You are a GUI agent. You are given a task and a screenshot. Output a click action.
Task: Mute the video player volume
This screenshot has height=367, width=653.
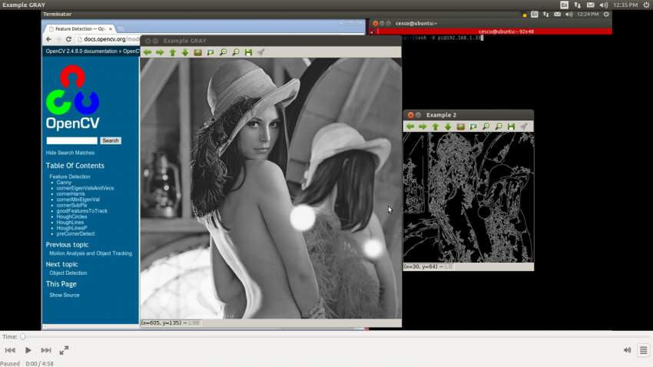tap(627, 350)
